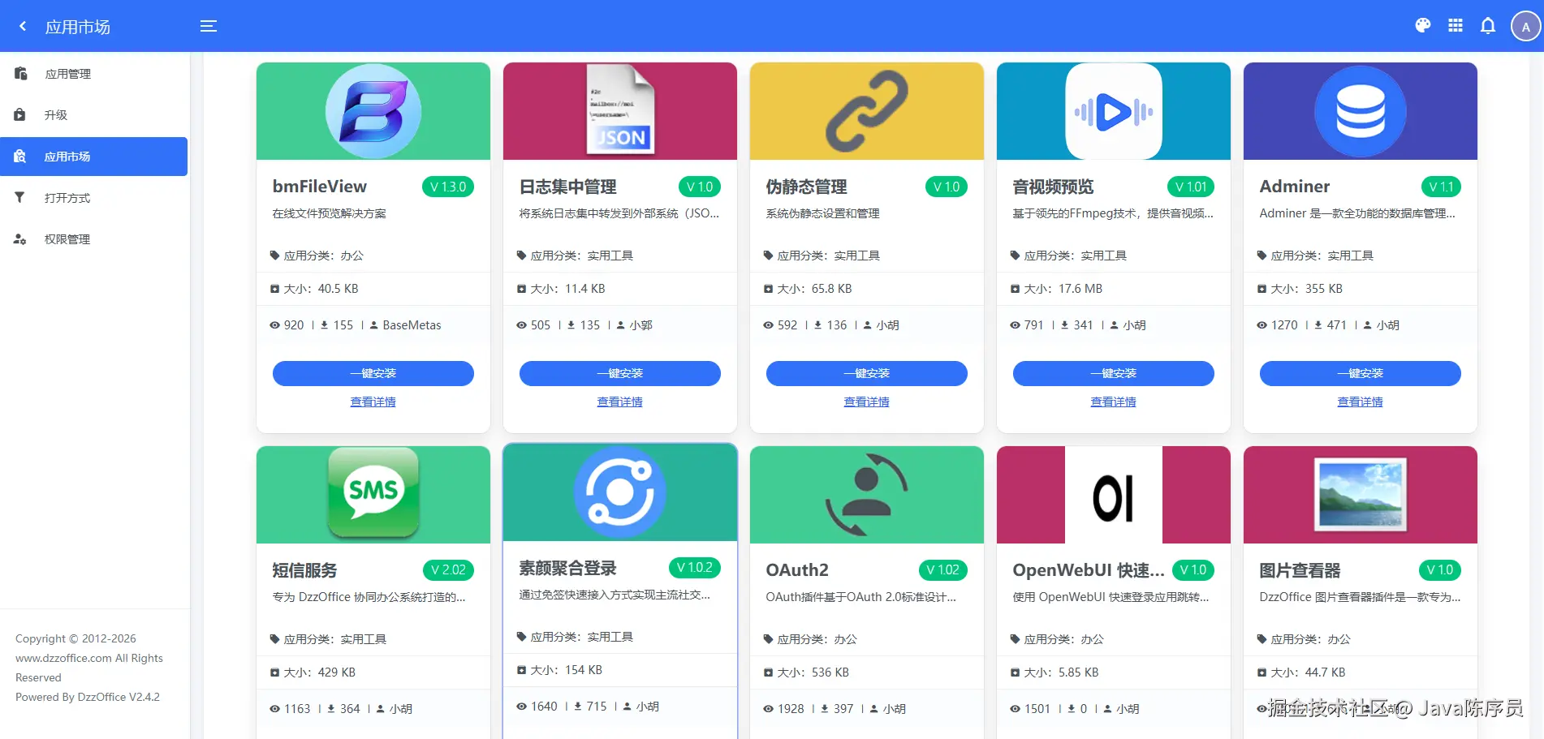Viewport: 1544px width, 739px height.
Task: Click the OpenWebUI 快速... title
Action: [1089, 570]
